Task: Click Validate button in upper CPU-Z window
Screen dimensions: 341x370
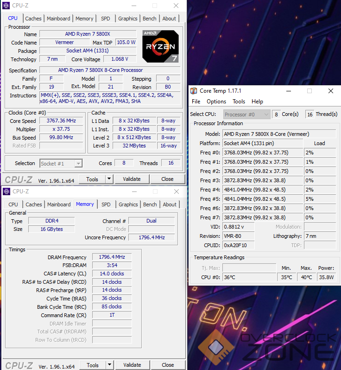Action: pos(132,179)
